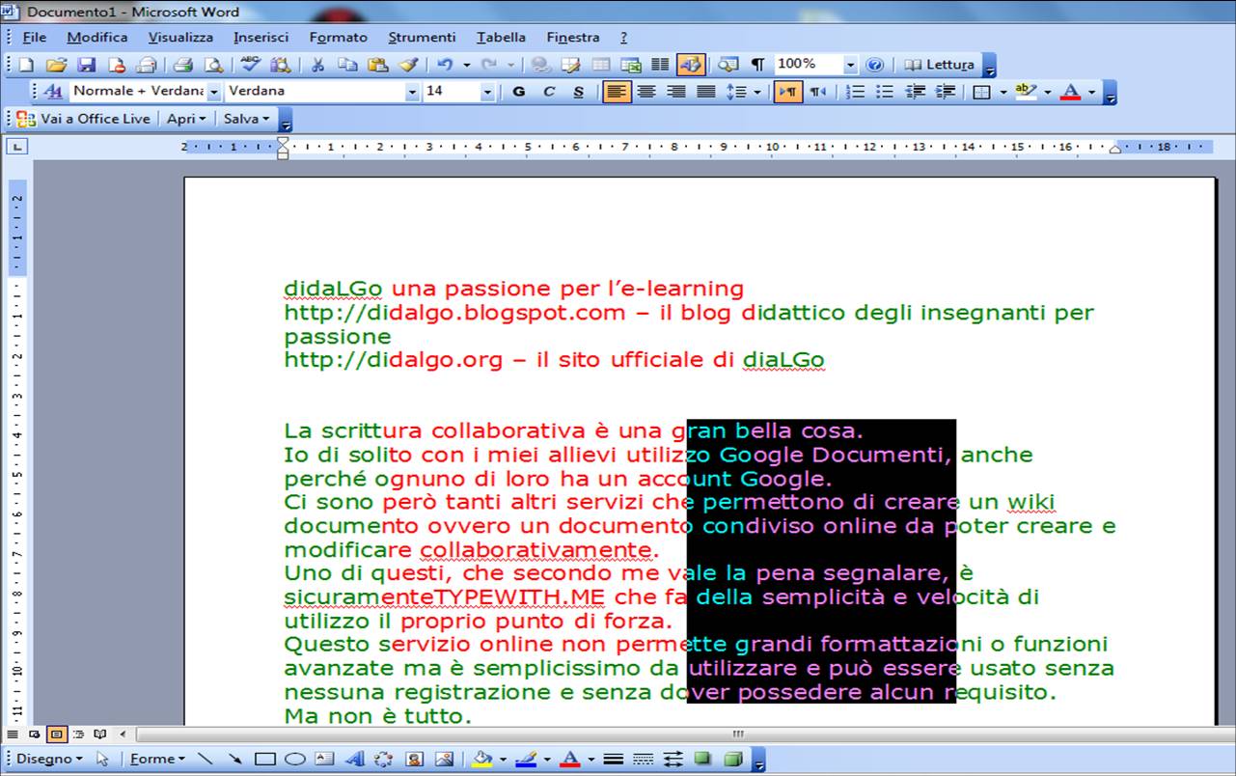Decrease paragraph indent
Viewport: 1236px width, 776px height.
point(916,92)
